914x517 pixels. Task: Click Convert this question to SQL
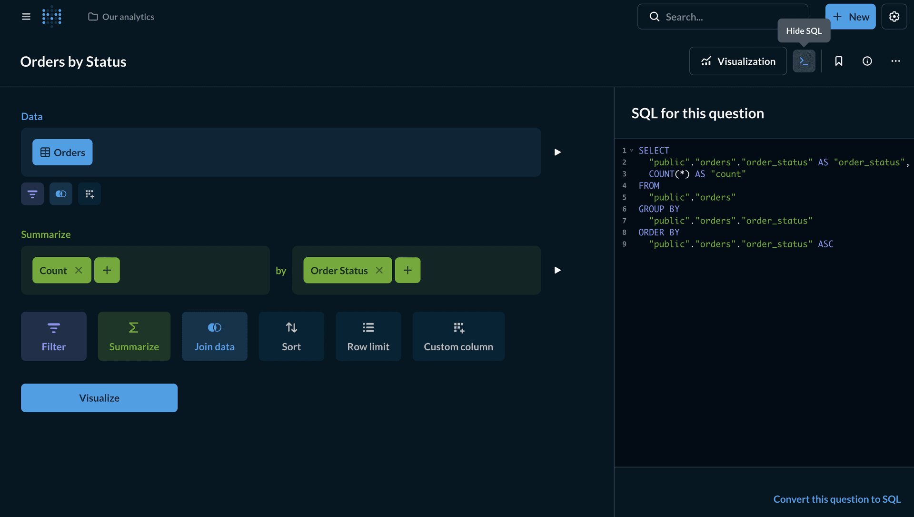(837, 499)
